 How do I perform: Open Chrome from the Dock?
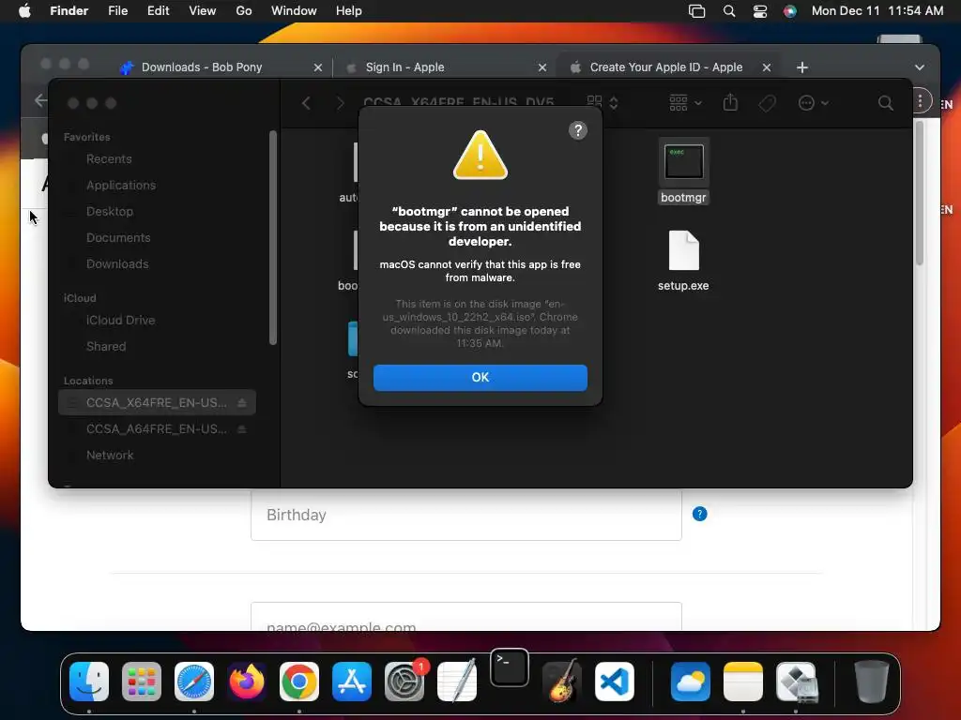pyautogui.click(x=299, y=682)
